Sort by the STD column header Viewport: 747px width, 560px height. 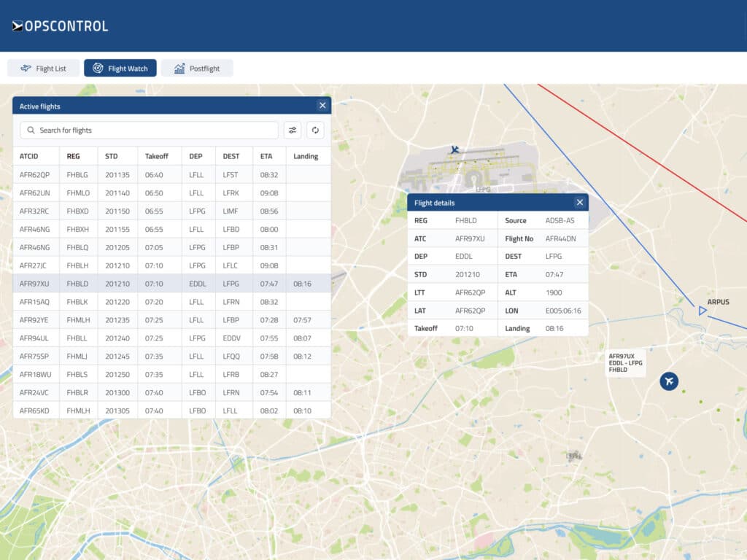click(111, 156)
